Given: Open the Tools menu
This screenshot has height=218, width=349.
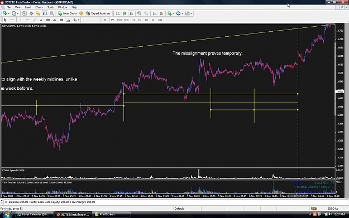Looking at the screenshot, I should coord(50,7).
